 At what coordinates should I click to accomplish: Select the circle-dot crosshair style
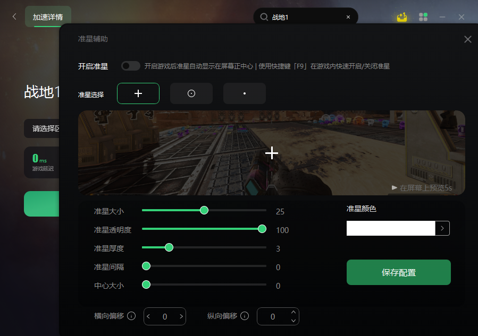click(x=191, y=93)
